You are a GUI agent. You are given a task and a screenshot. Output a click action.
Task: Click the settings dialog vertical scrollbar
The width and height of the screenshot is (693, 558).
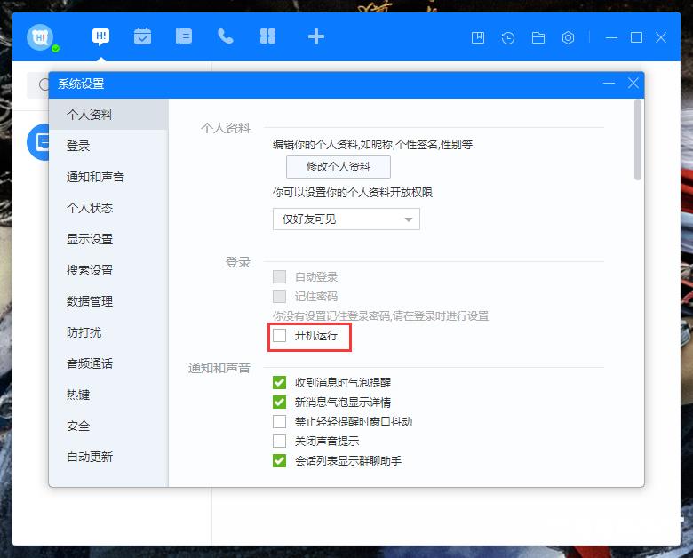coord(637,139)
